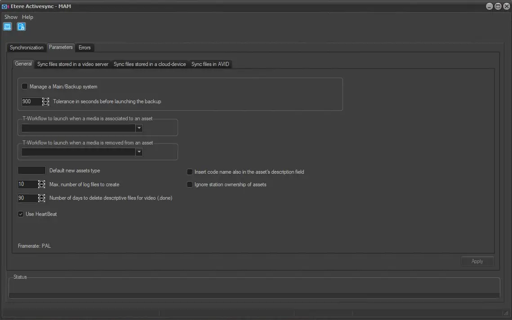512x320 pixels.
Task: Open the Help menu
Action: click(28, 17)
